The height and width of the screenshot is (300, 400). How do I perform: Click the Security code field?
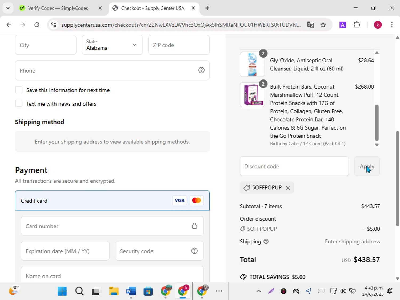coord(159,251)
